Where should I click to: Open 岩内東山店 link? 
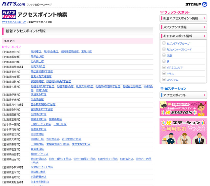(37, 61)
